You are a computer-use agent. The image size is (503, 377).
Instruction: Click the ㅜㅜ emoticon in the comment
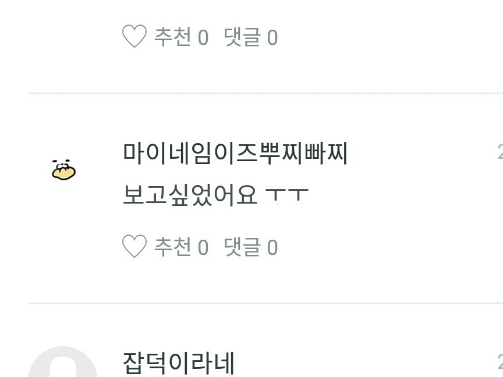tap(287, 194)
